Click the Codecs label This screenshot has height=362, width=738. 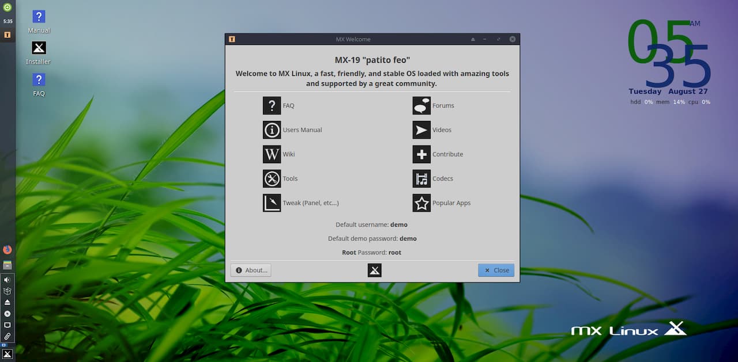[443, 178]
